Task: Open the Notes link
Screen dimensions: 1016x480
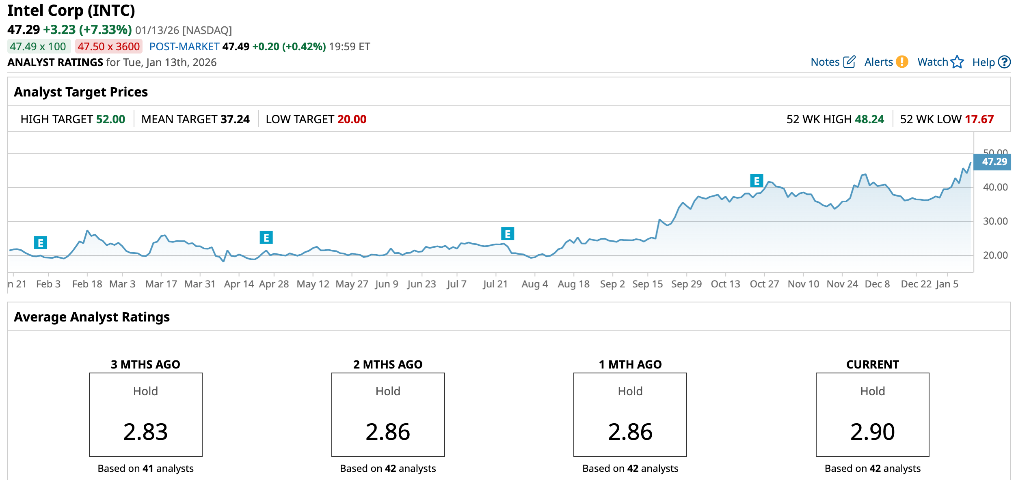Action: click(825, 62)
